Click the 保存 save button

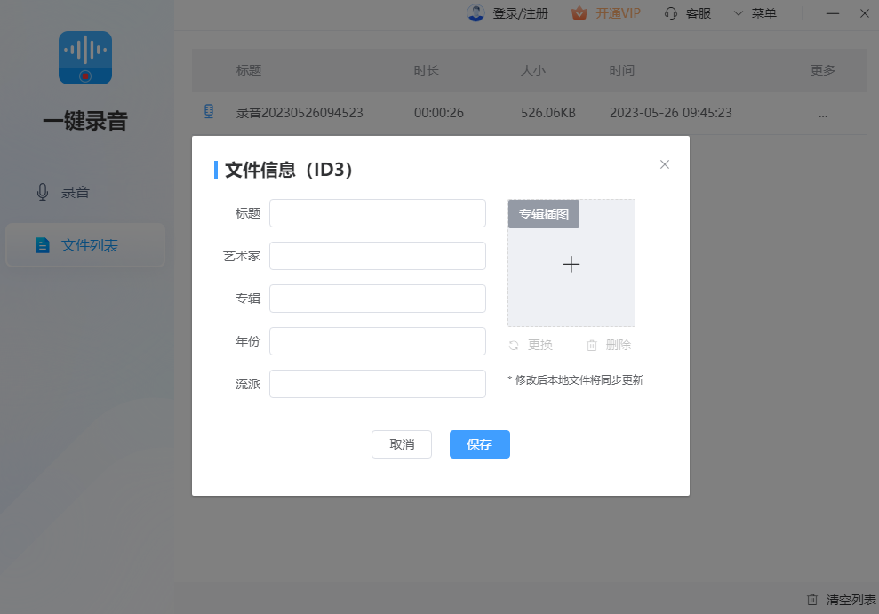480,444
